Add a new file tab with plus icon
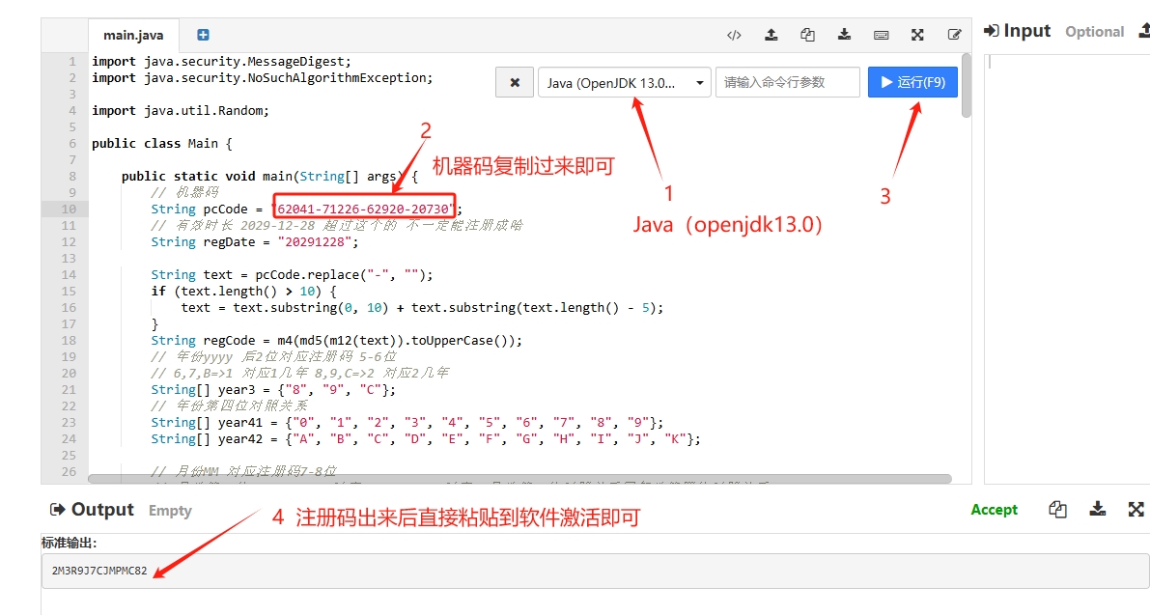The height and width of the screenshot is (615, 1150). click(x=203, y=35)
